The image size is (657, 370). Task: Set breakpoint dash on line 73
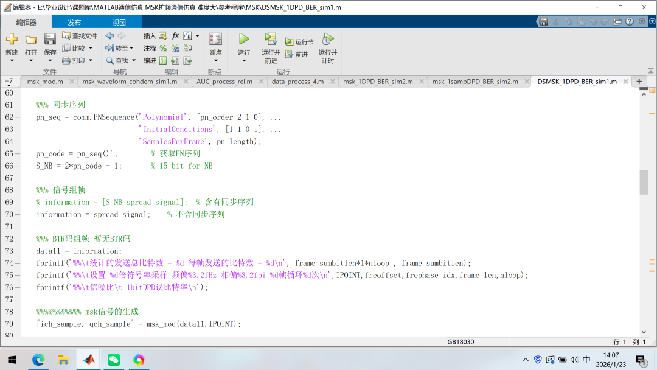point(17,251)
